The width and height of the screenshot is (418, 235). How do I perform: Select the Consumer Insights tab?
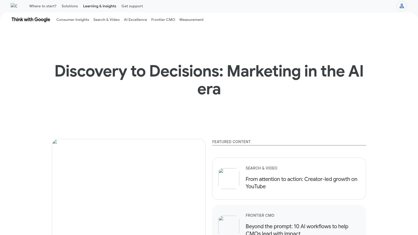[73, 20]
